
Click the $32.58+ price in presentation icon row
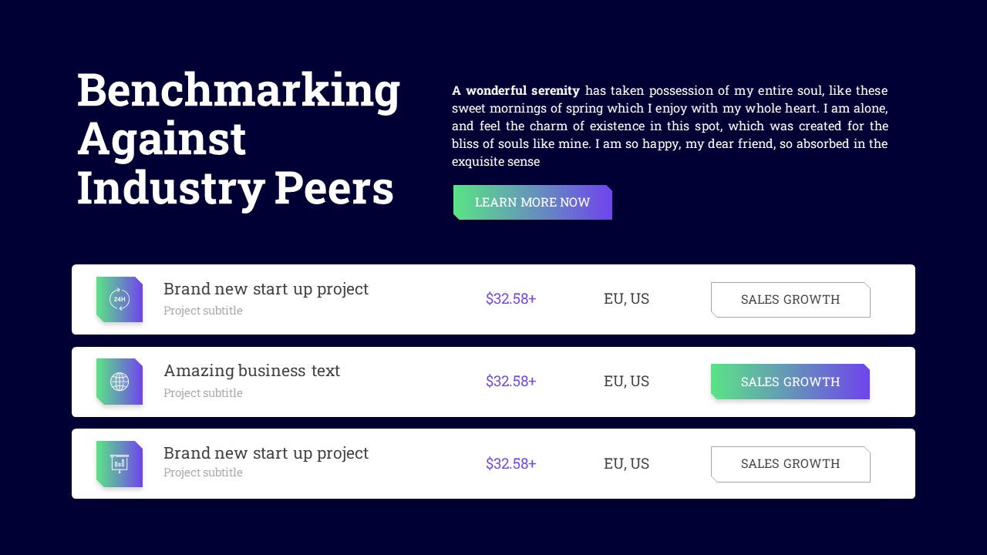tap(510, 464)
